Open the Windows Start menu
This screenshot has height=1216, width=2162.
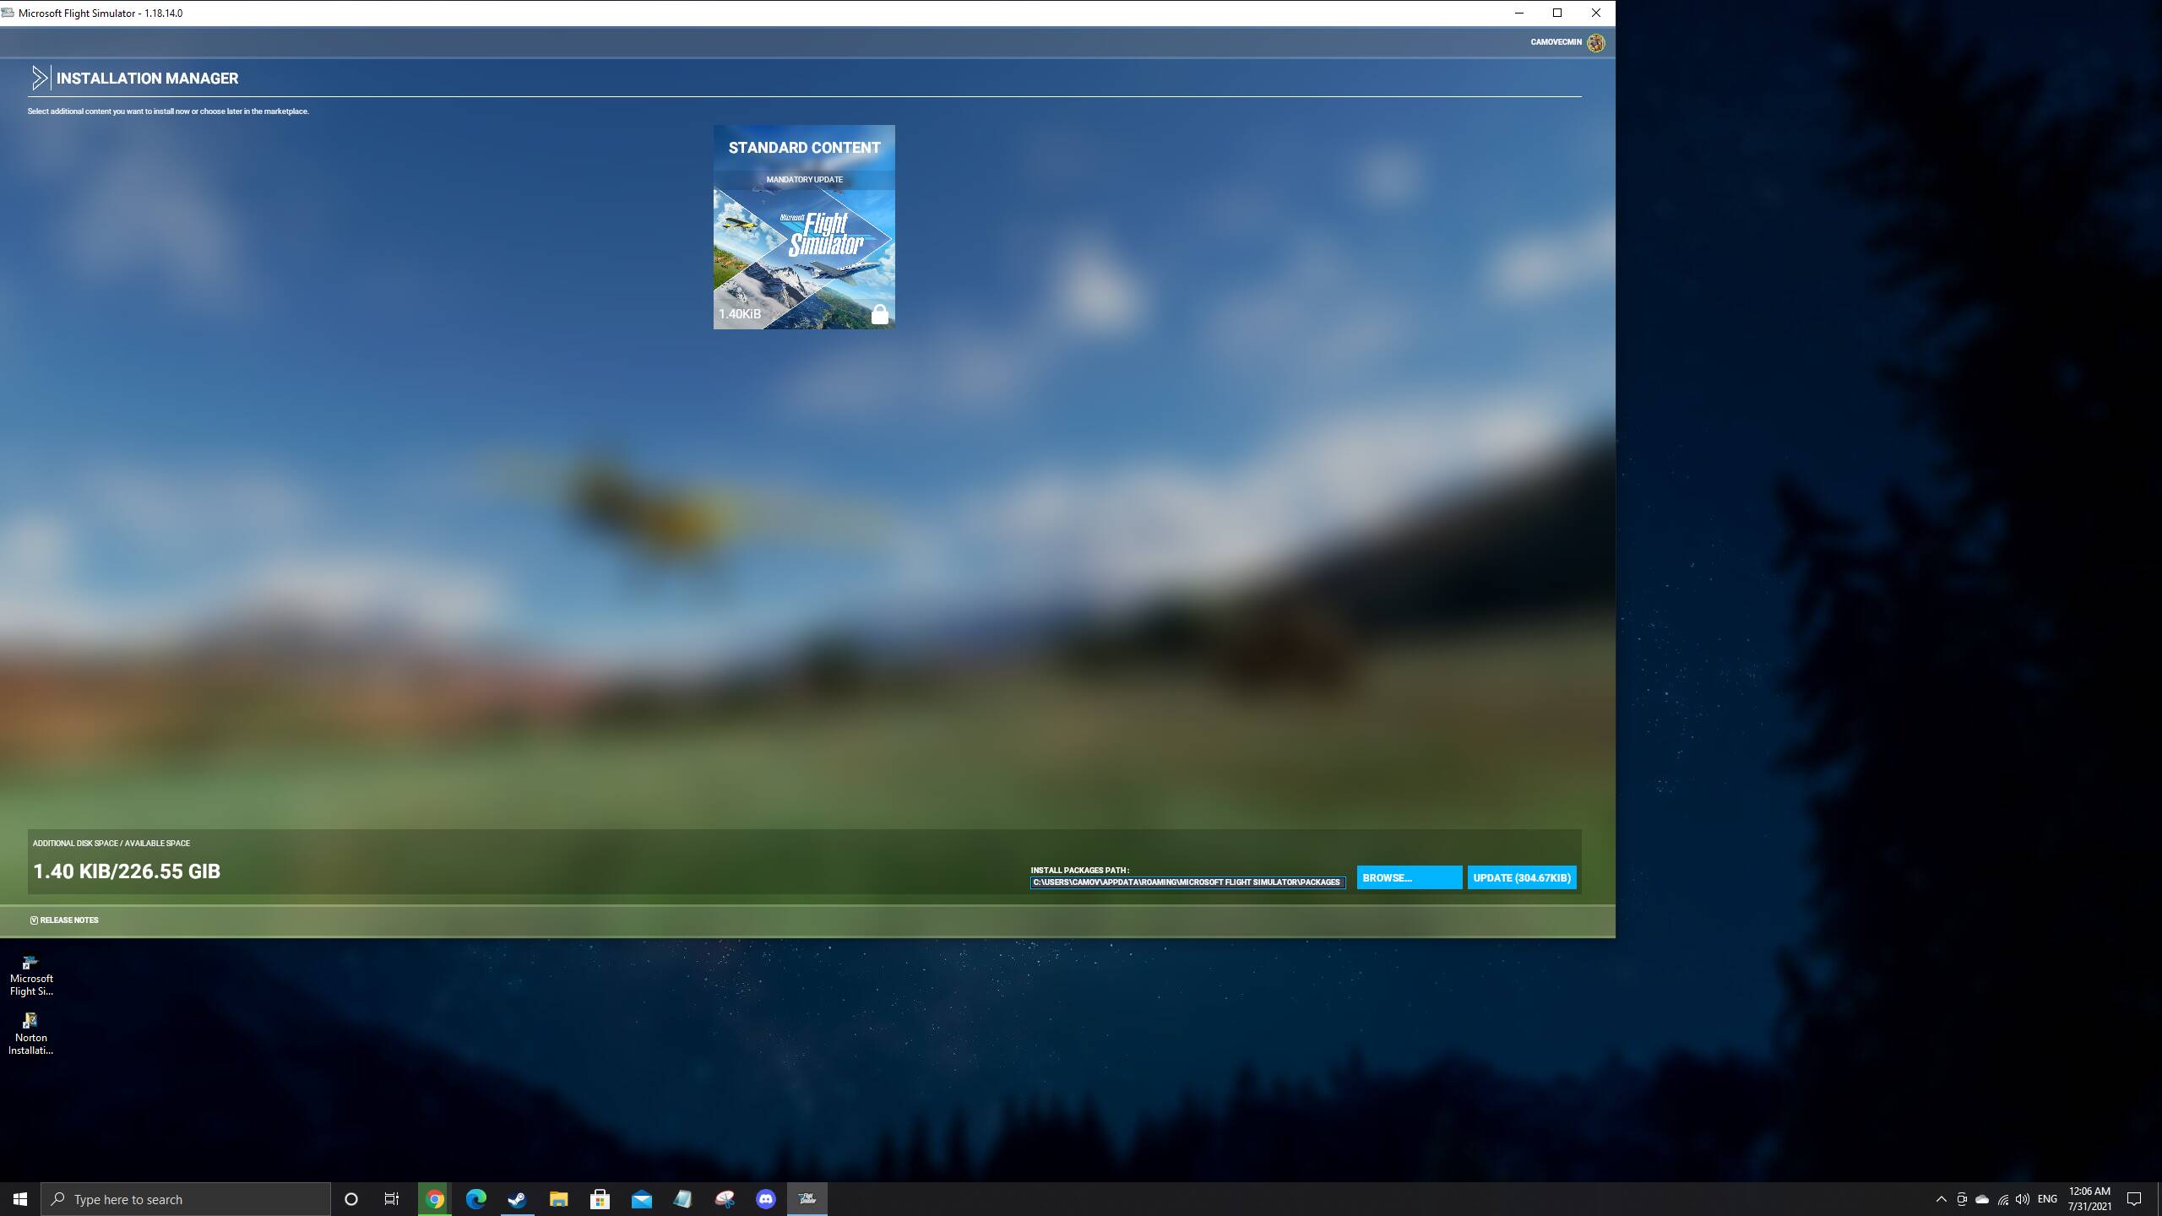click(x=20, y=1199)
